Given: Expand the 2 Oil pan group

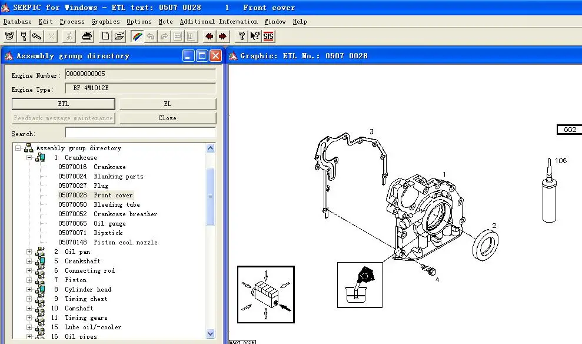Looking at the screenshot, I should click(x=29, y=252).
